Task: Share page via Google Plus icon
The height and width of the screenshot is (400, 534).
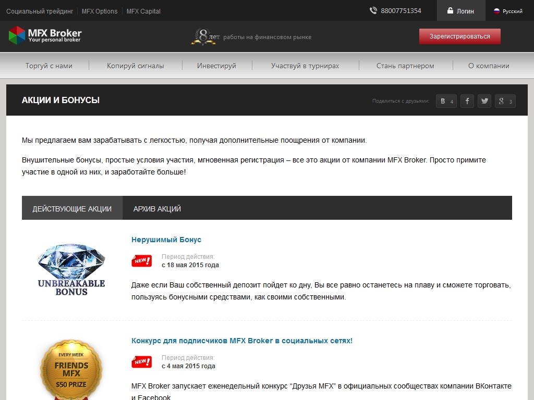Action: click(x=505, y=101)
